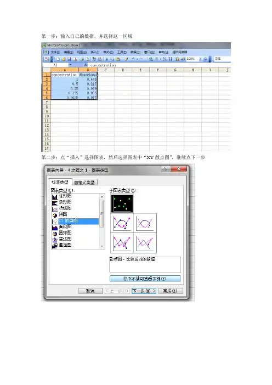The image size is (272, 385).
Task: Click the Save disk icon in Excel toolbar
Action: 69,59
